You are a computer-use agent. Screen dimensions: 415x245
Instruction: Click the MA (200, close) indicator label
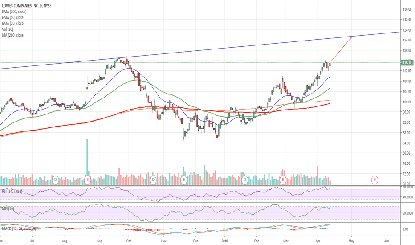tap(13, 35)
